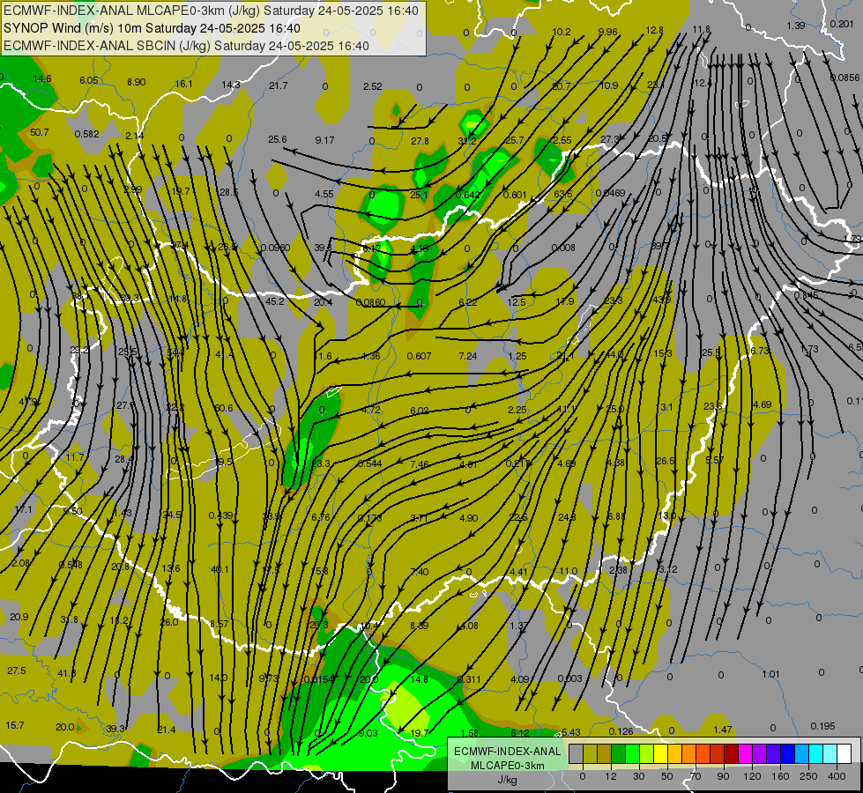Click the map value 1.39
The height and width of the screenshot is (793, 863).
click(x=796, y=26)
